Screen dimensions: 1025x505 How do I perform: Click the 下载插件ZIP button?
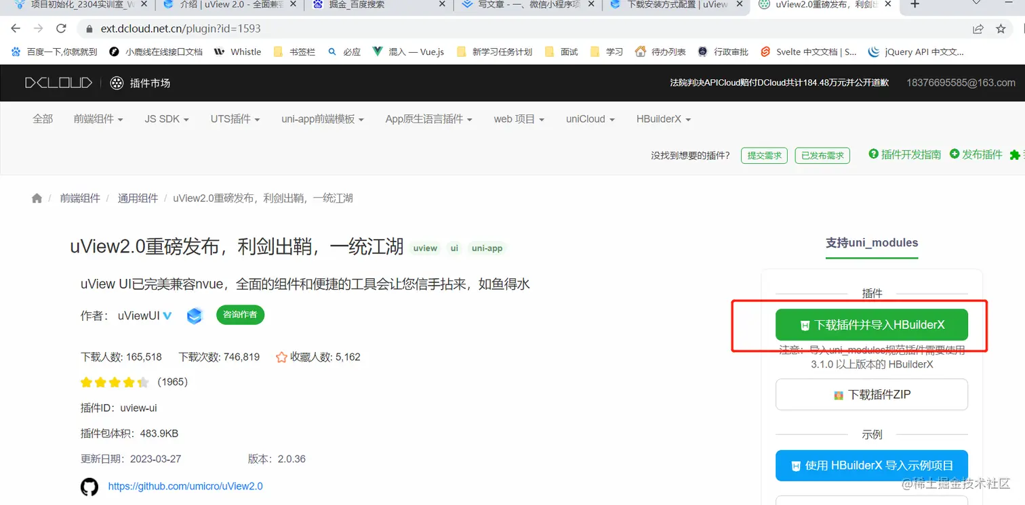point(872,395)
